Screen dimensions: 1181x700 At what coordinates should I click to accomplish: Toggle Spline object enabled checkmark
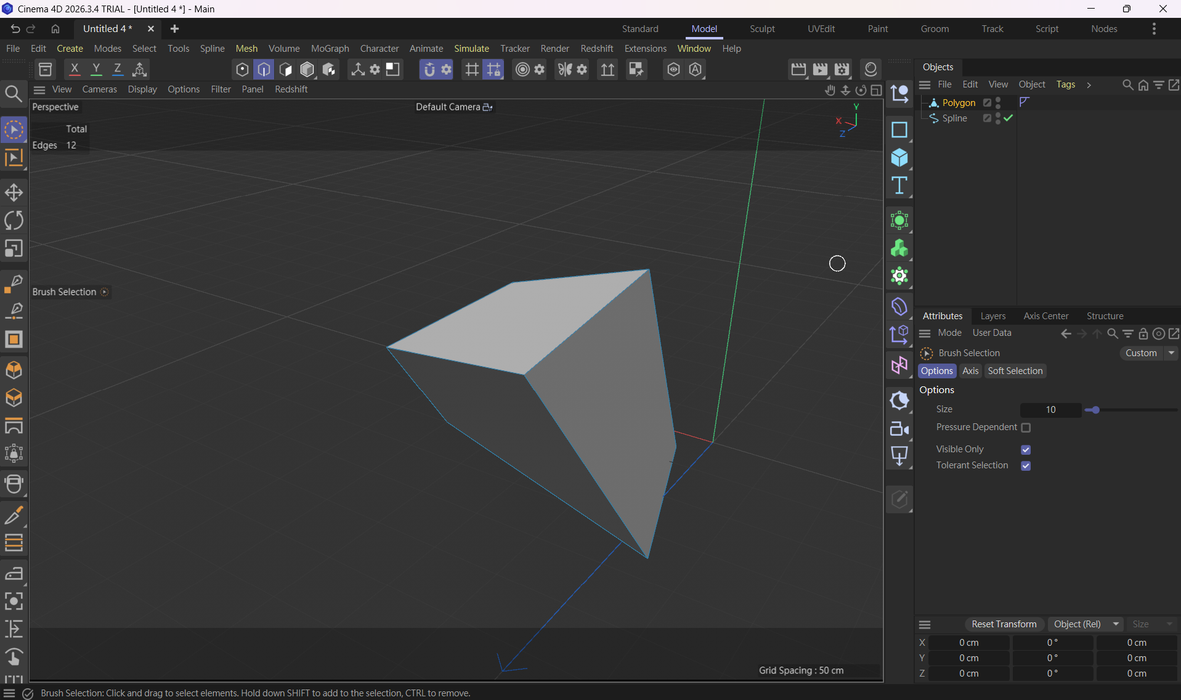(x=1009, y=118)
